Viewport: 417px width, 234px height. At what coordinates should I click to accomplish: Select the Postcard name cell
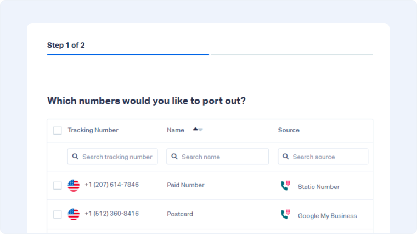[180, 214]
